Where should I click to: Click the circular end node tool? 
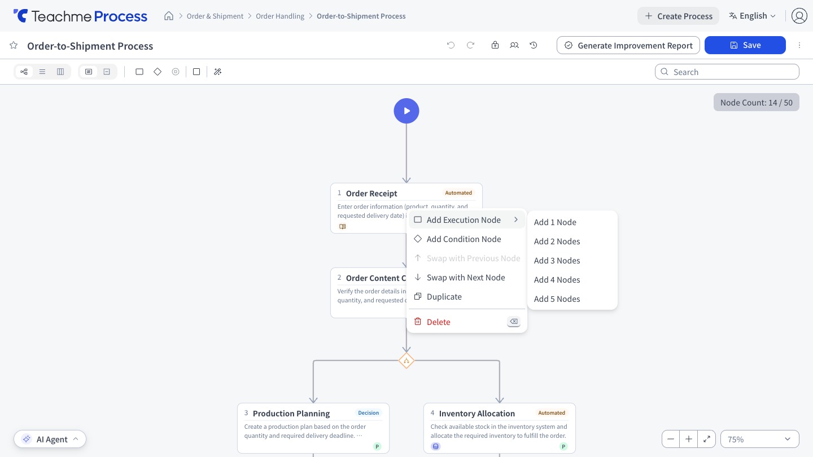176,72
